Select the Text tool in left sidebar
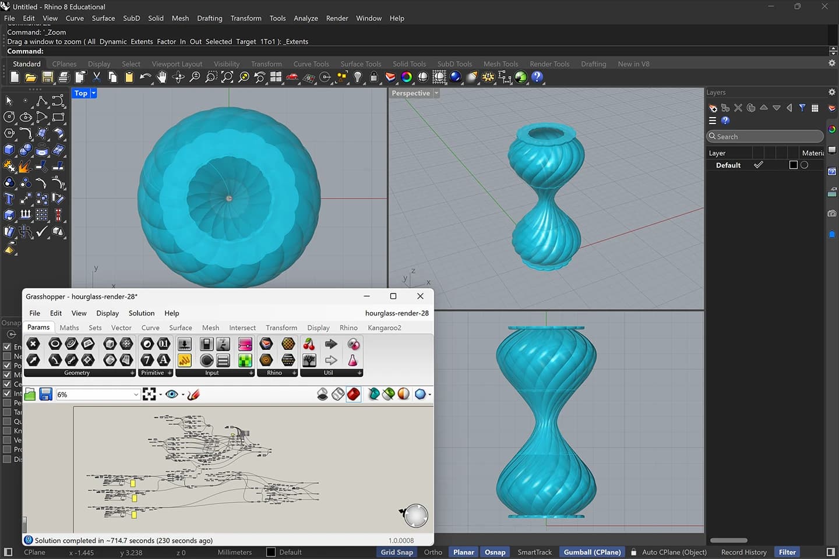The image size is (839, 559). pos(9,199)
